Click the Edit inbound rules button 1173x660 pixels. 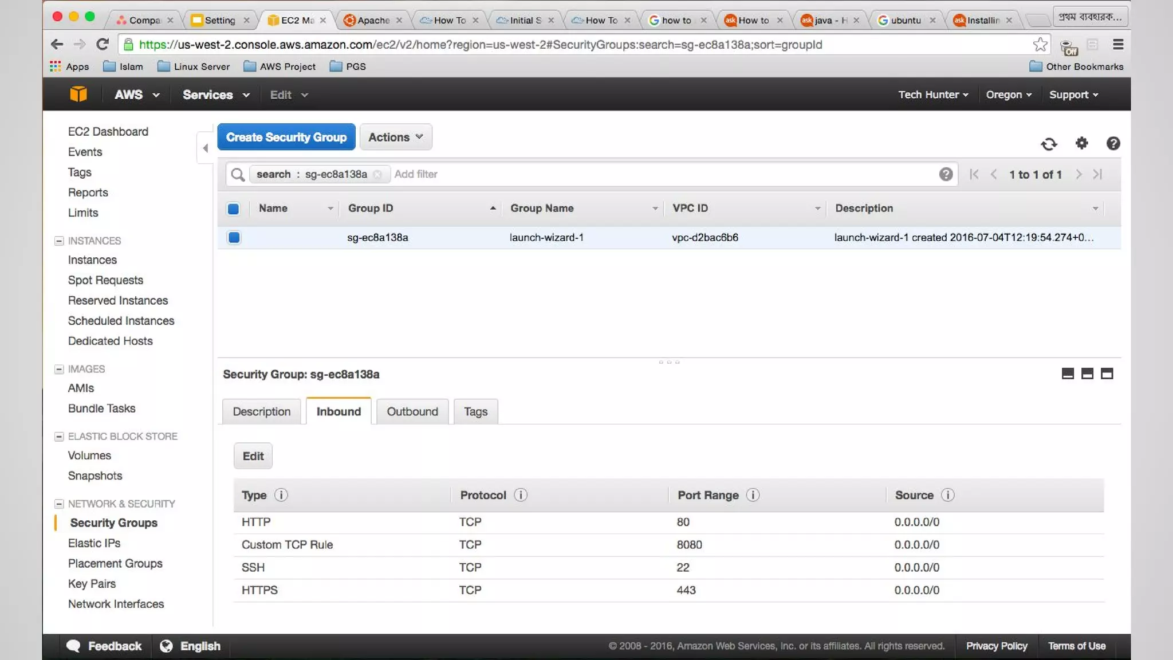click(253, 456)
